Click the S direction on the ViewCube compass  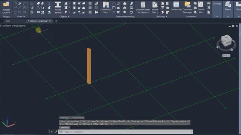(232, 49)
